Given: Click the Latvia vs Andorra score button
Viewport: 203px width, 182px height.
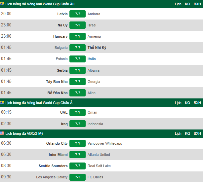Looking at the screenshot, I should tap(77, 14).
